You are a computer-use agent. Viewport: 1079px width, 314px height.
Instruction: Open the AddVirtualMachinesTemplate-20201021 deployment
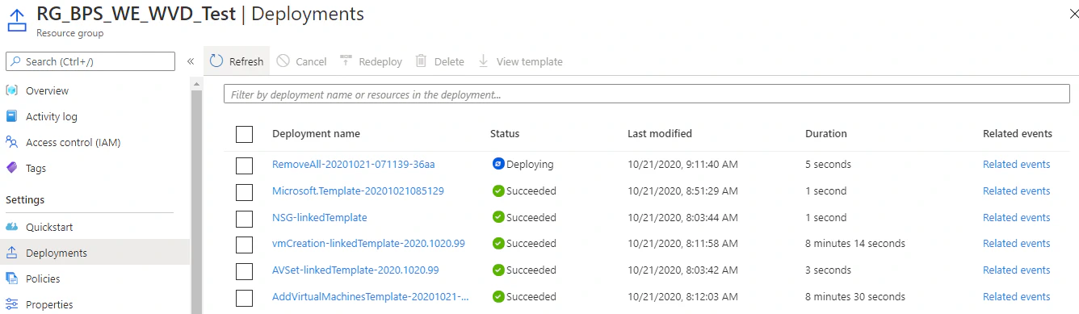click(x=371, y=296)
